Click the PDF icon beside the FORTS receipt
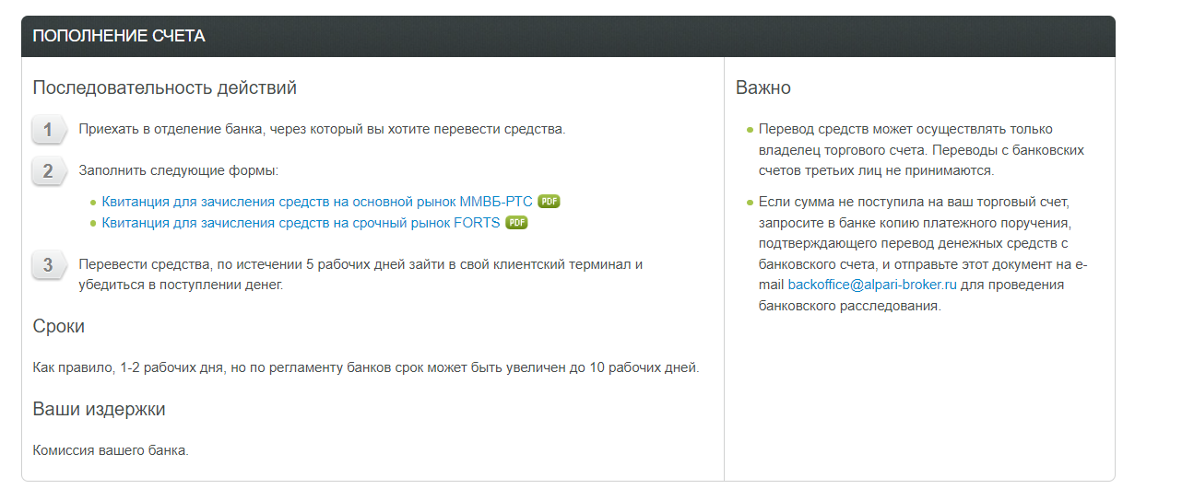This screenshot has height=489, width=1194. pyautogui.click(x=516, y=222)
